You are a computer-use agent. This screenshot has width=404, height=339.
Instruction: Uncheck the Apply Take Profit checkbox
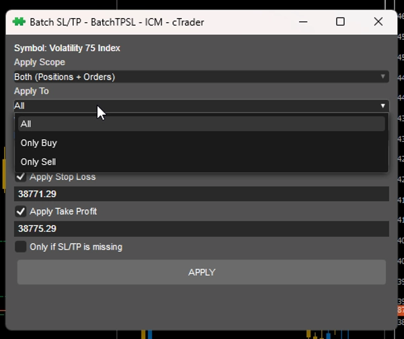pyautogui.click(x=21, y=211)
